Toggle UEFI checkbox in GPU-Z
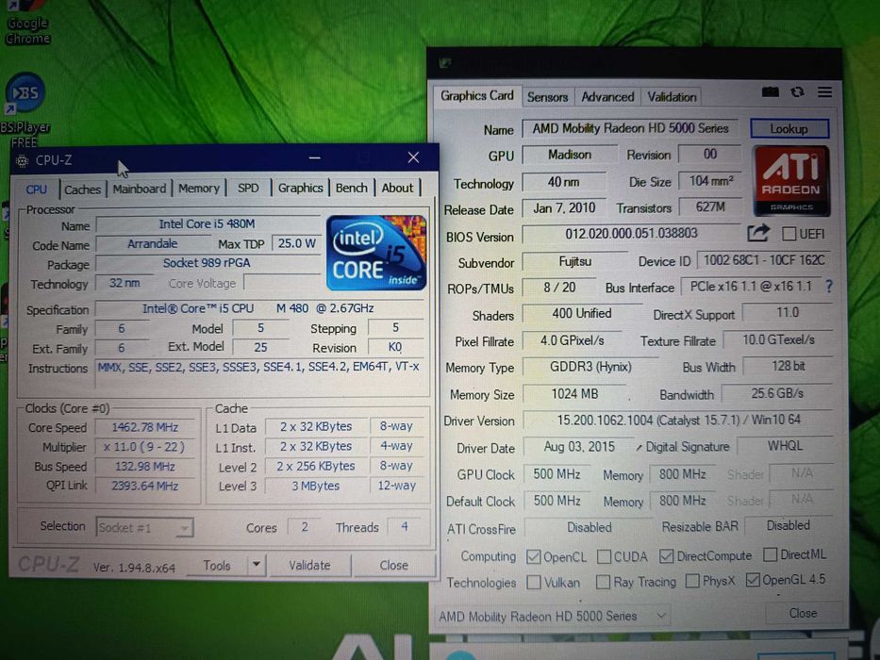The height and width of the screenshot is (660, 880). point(789,234)
